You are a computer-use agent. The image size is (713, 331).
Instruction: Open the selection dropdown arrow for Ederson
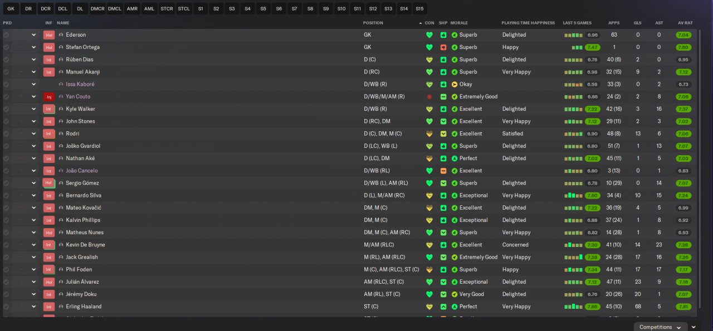coord(33,35)
